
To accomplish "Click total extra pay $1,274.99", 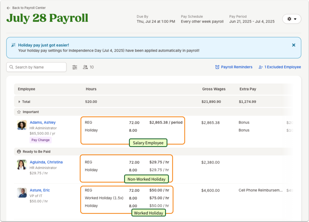I will point(247,102).
